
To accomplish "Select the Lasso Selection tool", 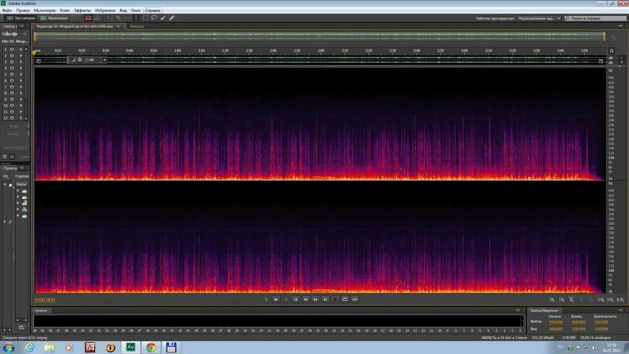I will (154, 18).
